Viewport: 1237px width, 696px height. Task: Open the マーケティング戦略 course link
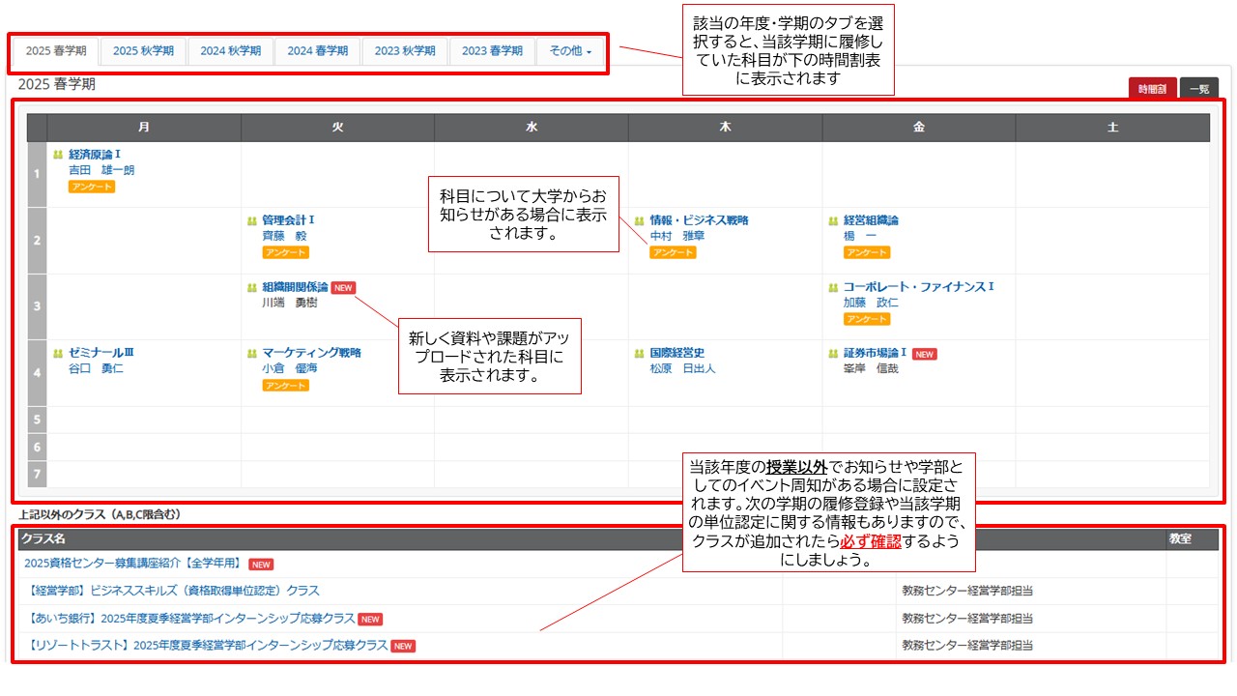point(311,353)
